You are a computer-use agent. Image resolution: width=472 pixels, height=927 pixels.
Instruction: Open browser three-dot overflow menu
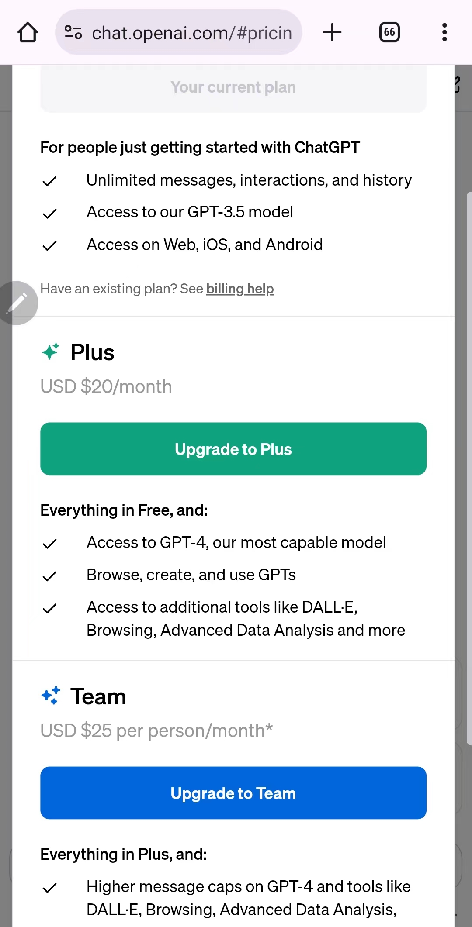(x=444, y=32)
